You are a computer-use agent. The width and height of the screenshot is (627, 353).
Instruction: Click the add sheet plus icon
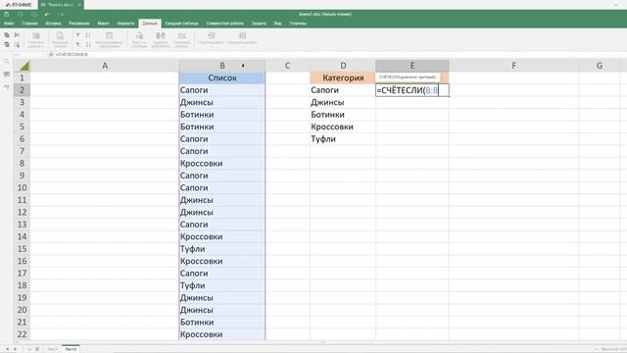29,349
